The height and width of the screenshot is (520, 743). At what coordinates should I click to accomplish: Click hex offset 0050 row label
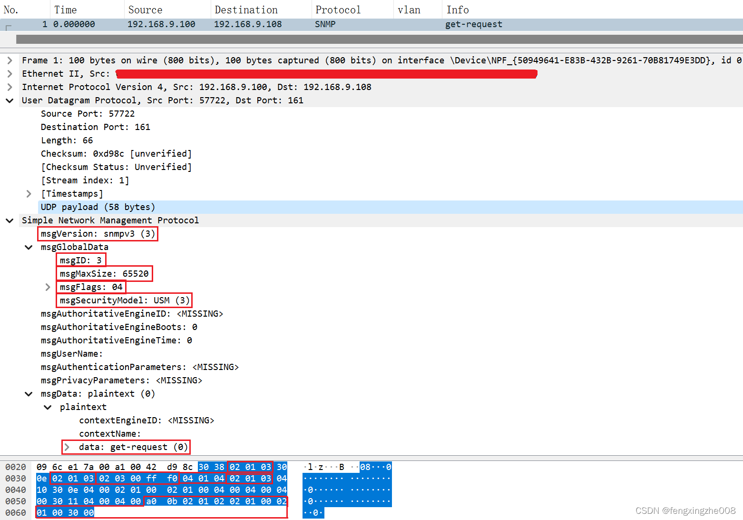(16, 501)
